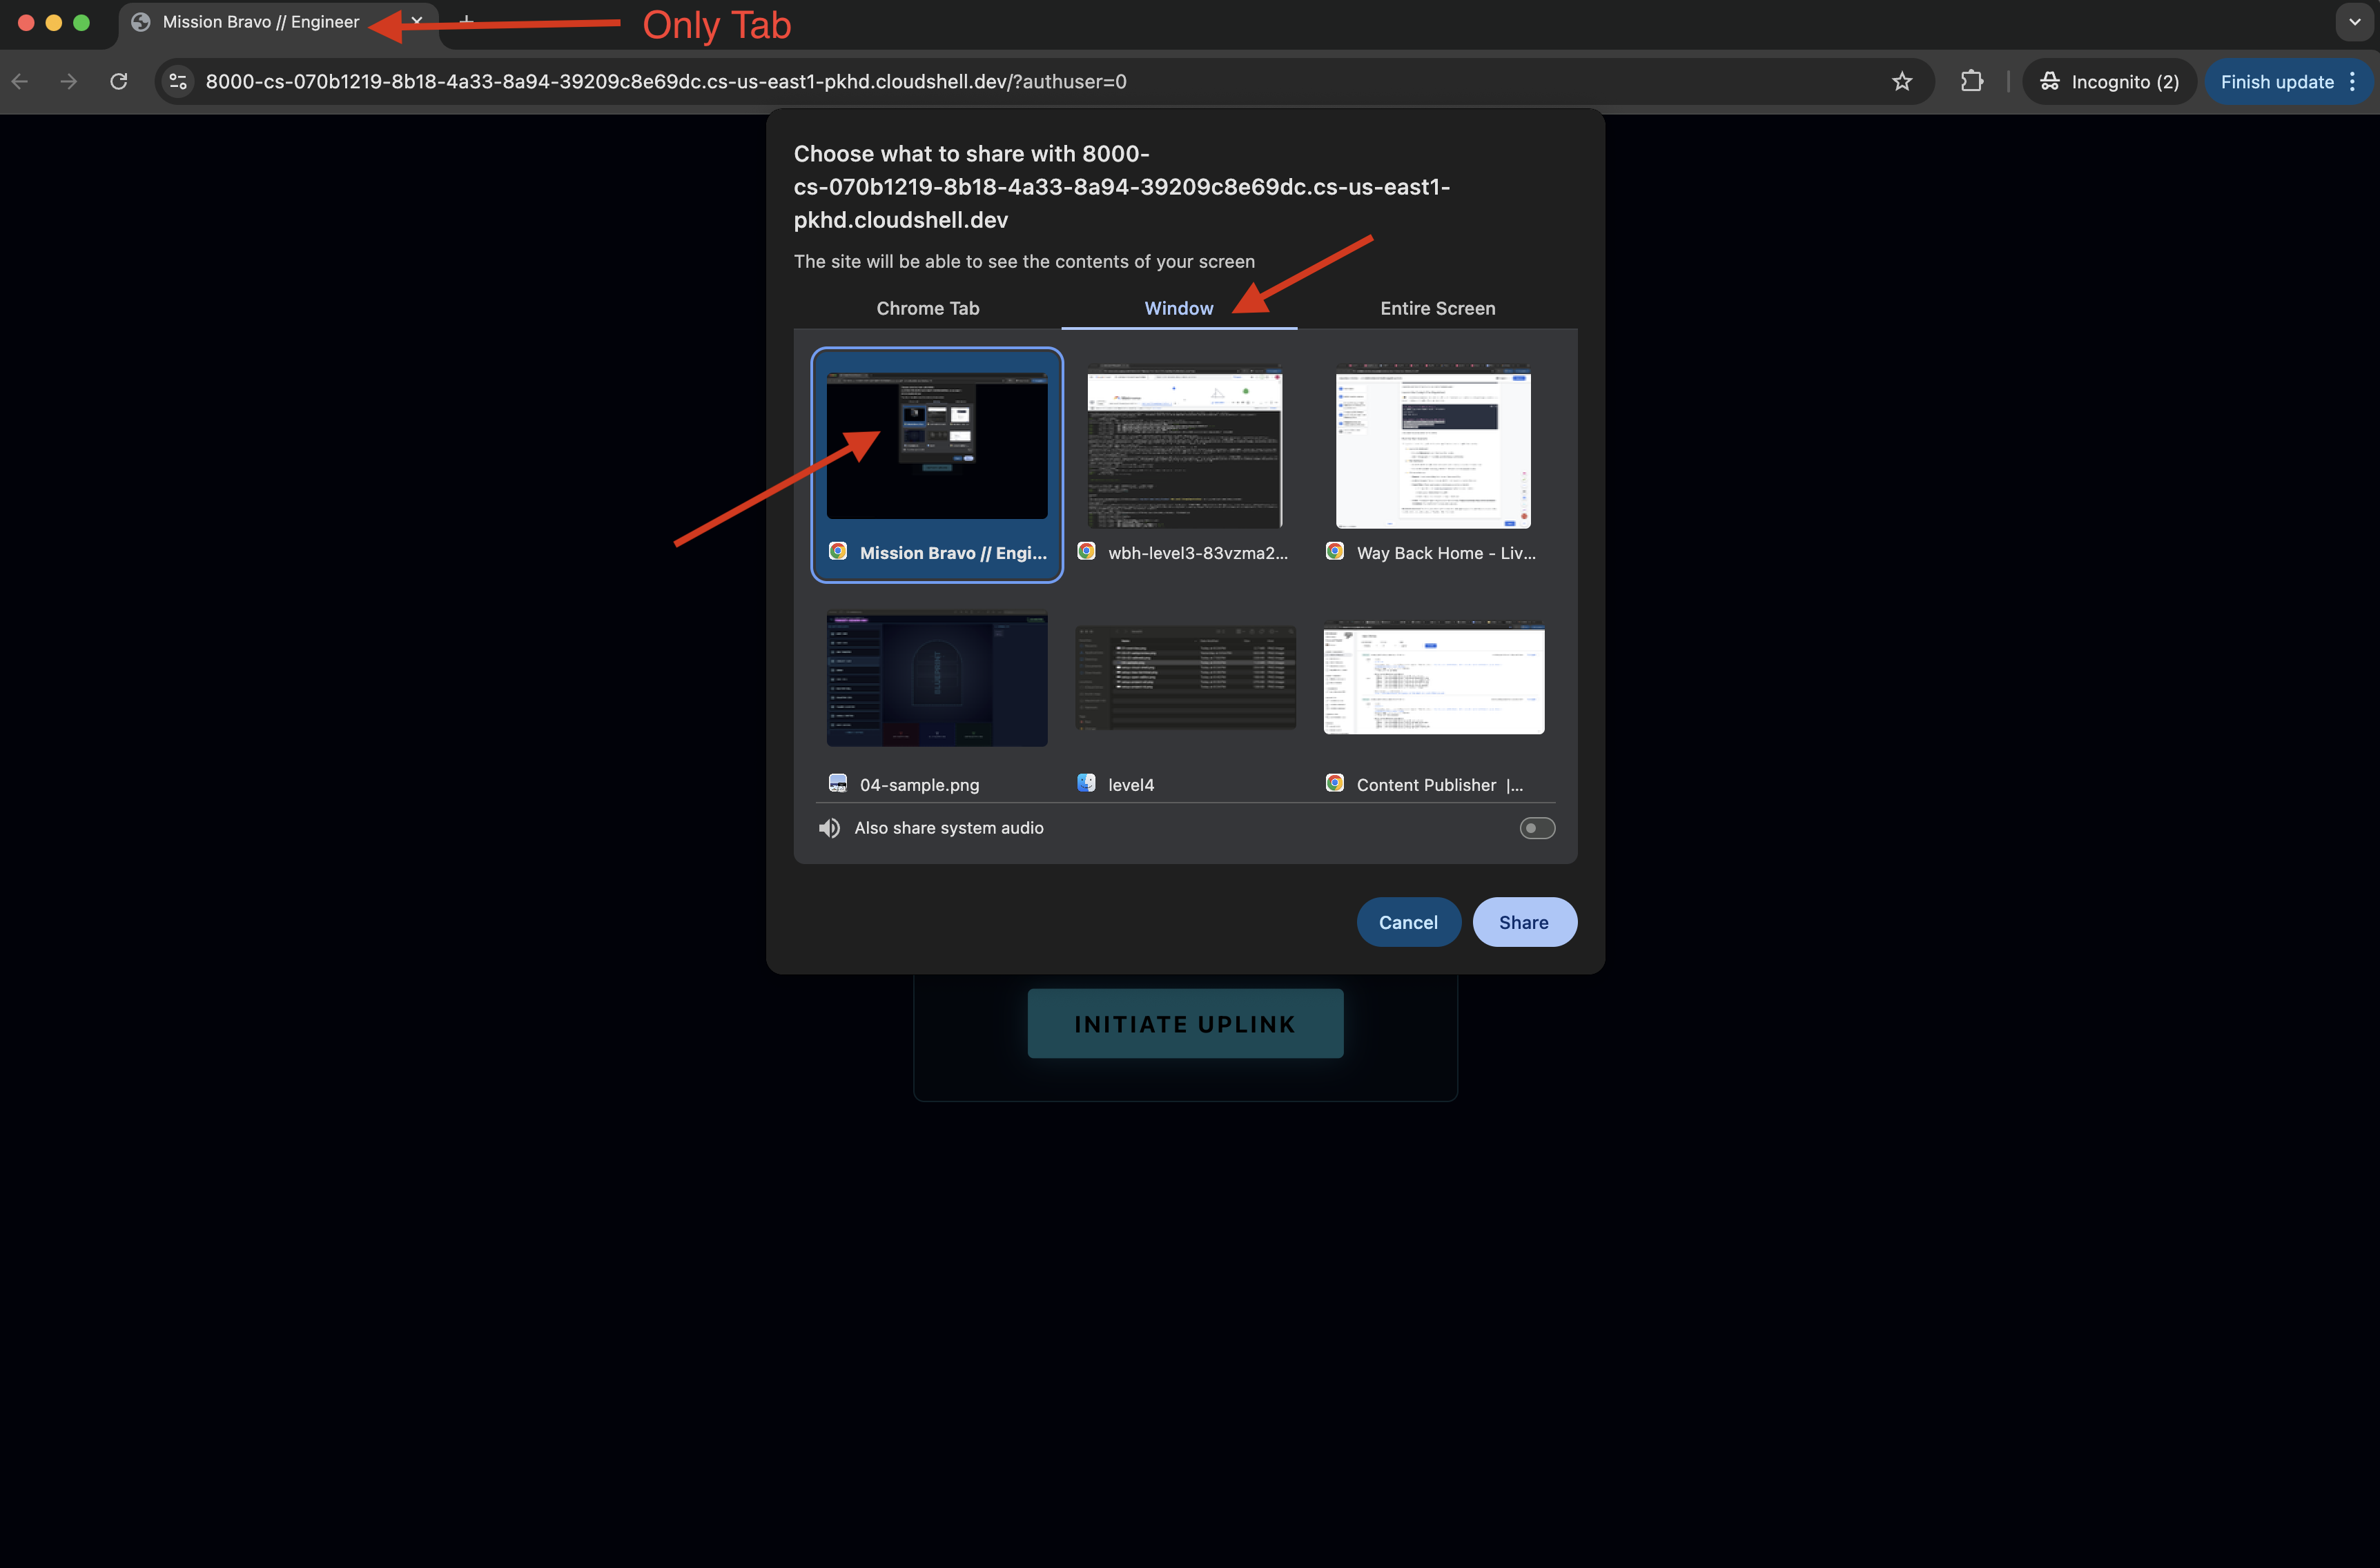
Task: Open the Finish update menu dots
Action: 2352,82
